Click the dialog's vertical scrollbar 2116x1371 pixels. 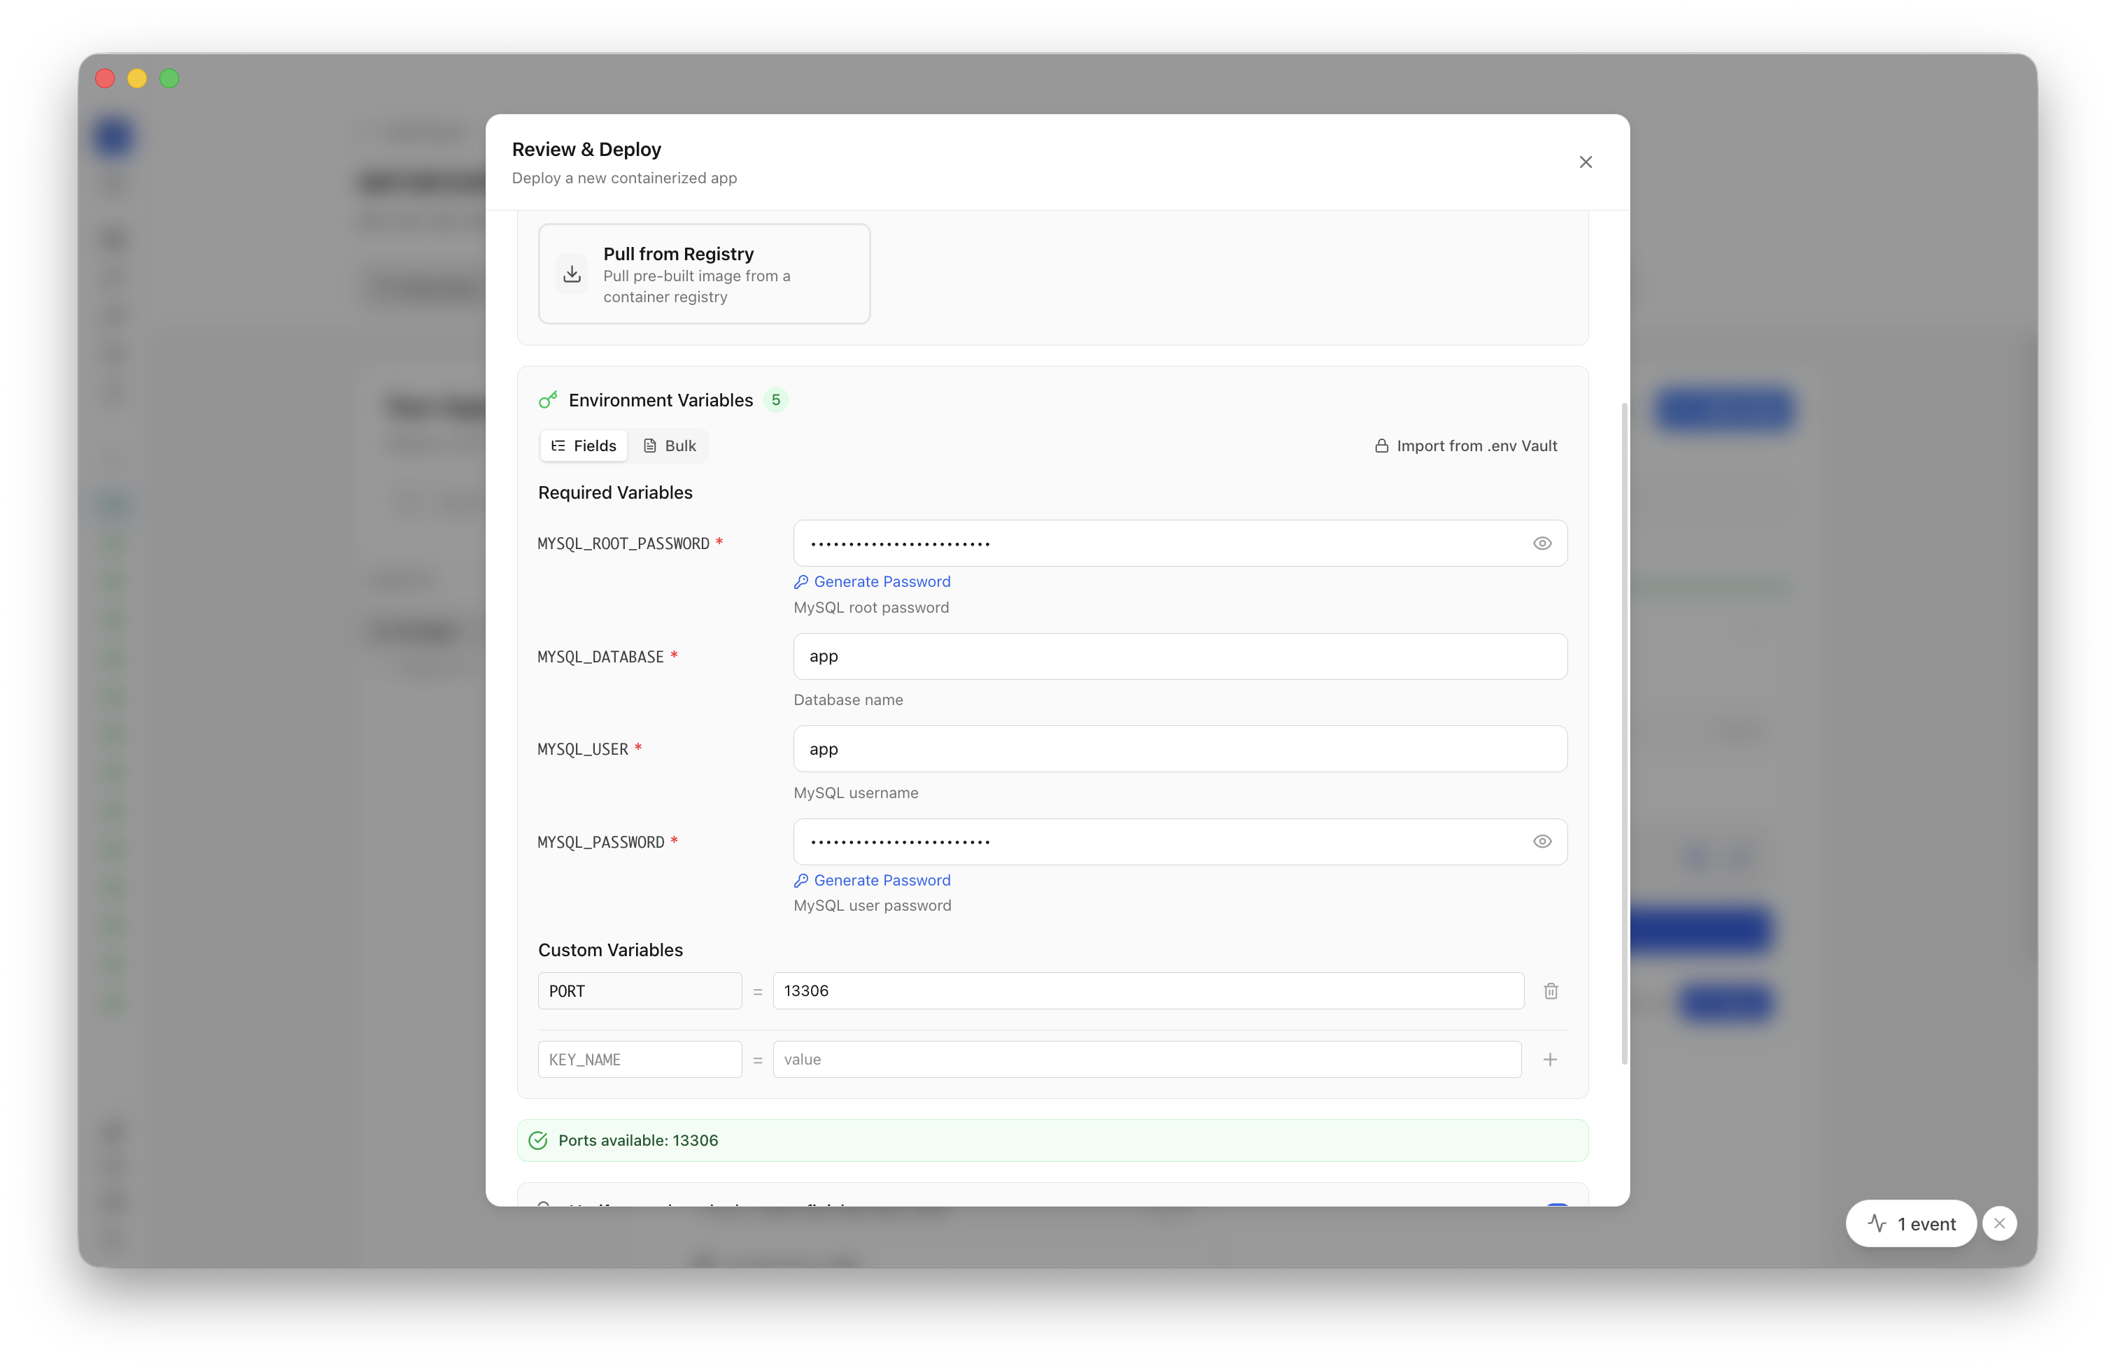pyautogui.click(x=1624, y=733)
